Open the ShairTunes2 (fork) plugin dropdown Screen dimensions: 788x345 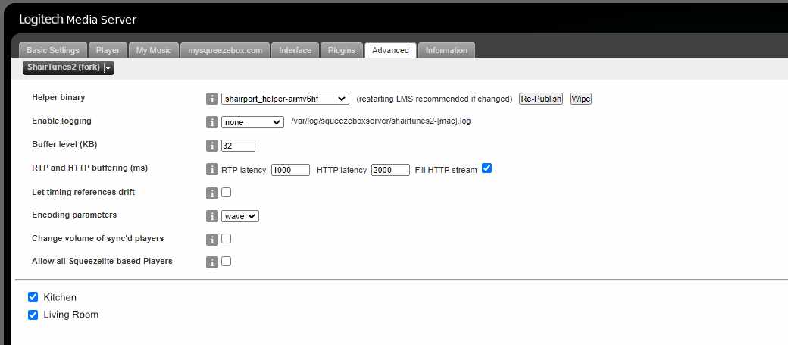[x=68, y=67]
